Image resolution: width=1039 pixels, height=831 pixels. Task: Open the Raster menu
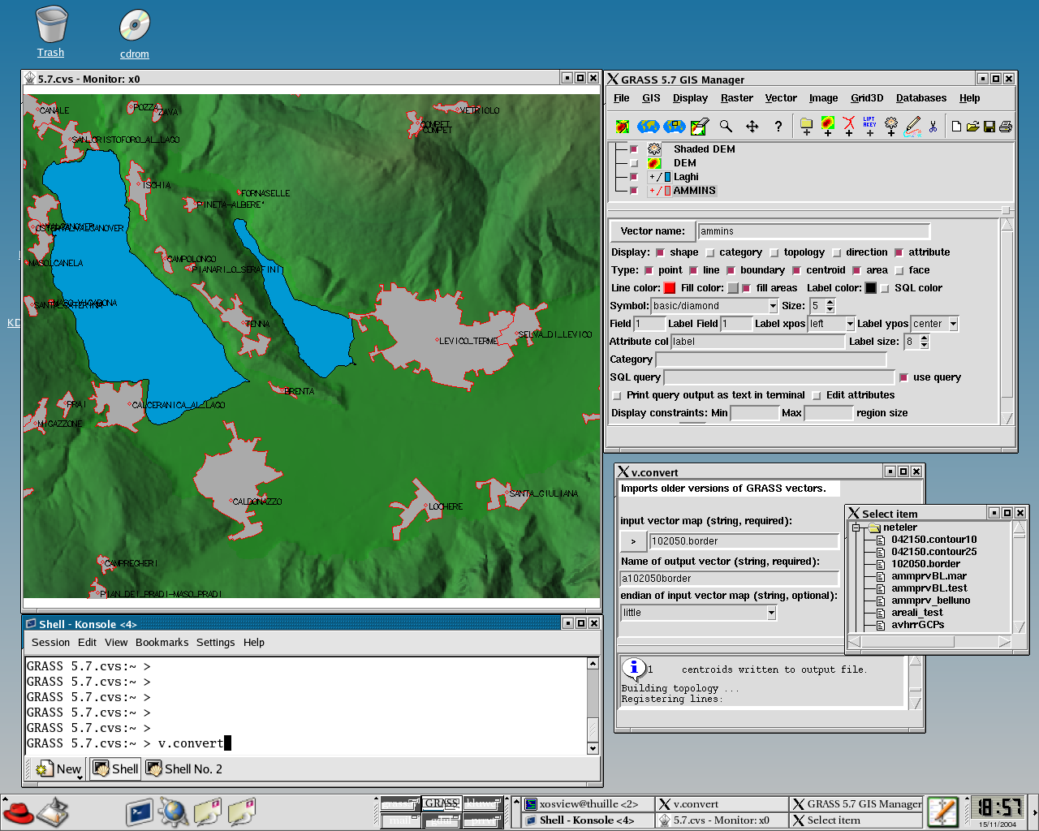[x=736, y=98]
